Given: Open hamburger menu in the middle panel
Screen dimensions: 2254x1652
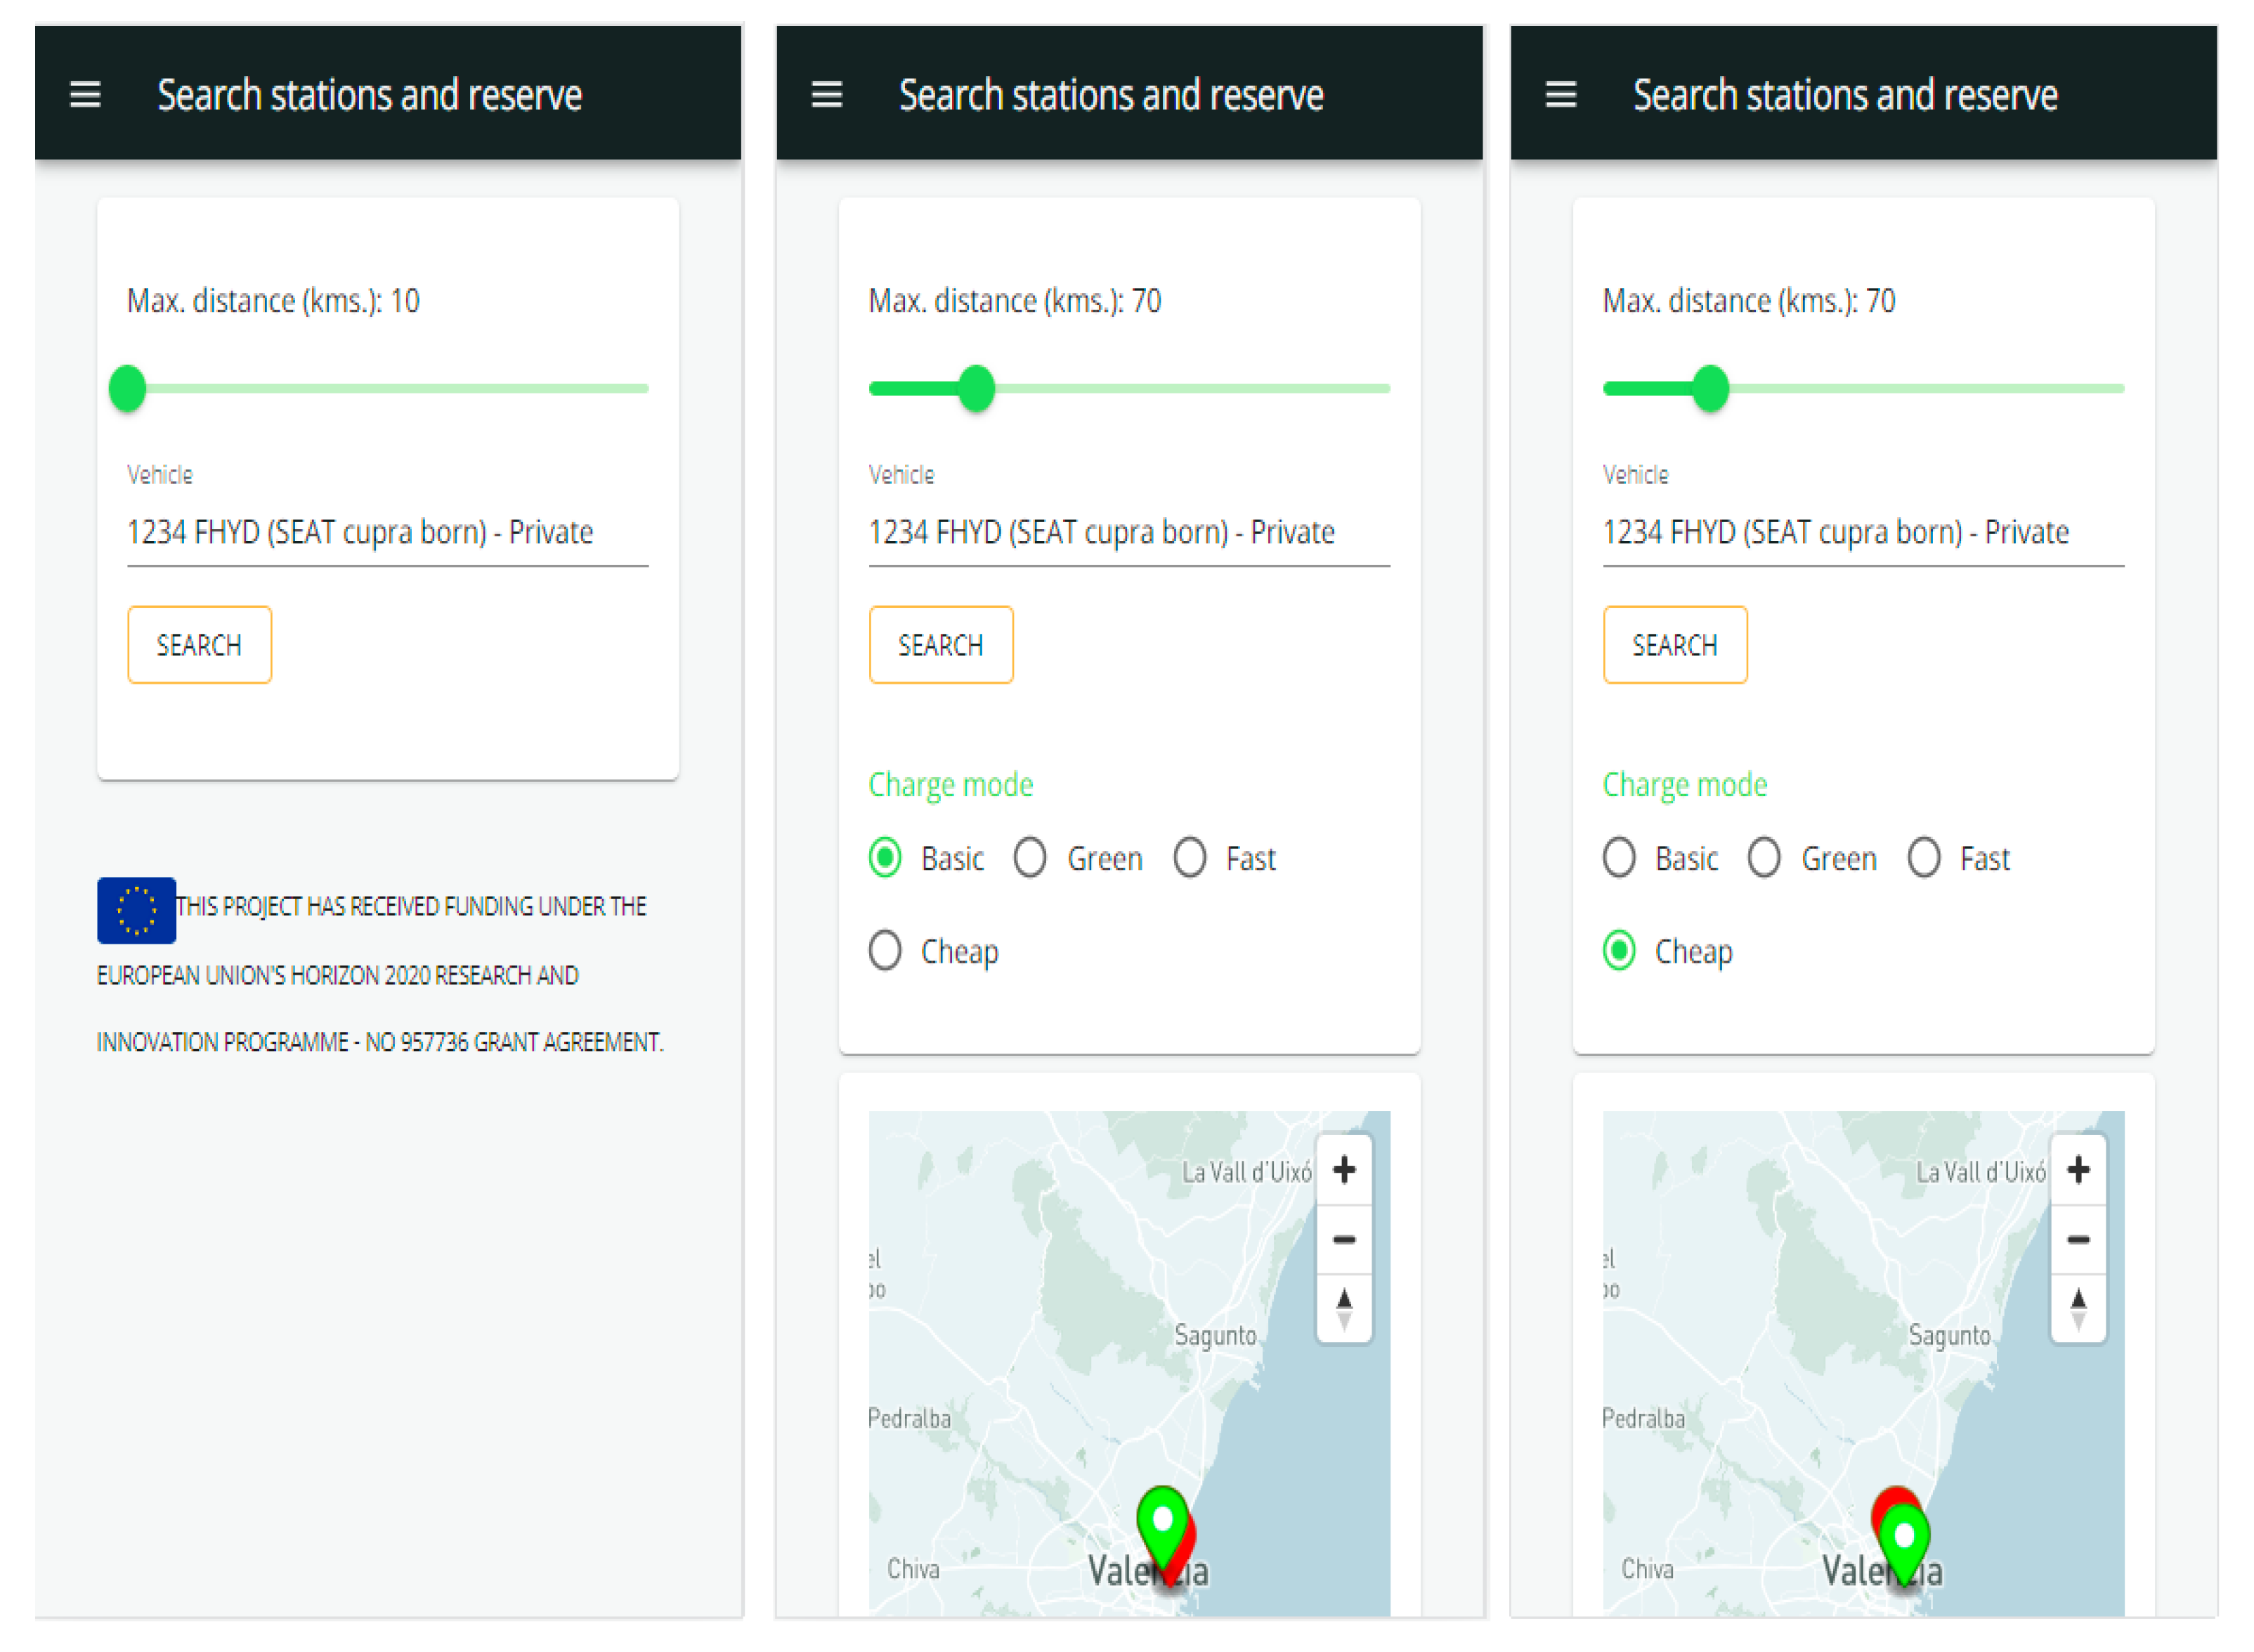Looking at the screenshot, I should pyautogui.click(x=826, y=95).
